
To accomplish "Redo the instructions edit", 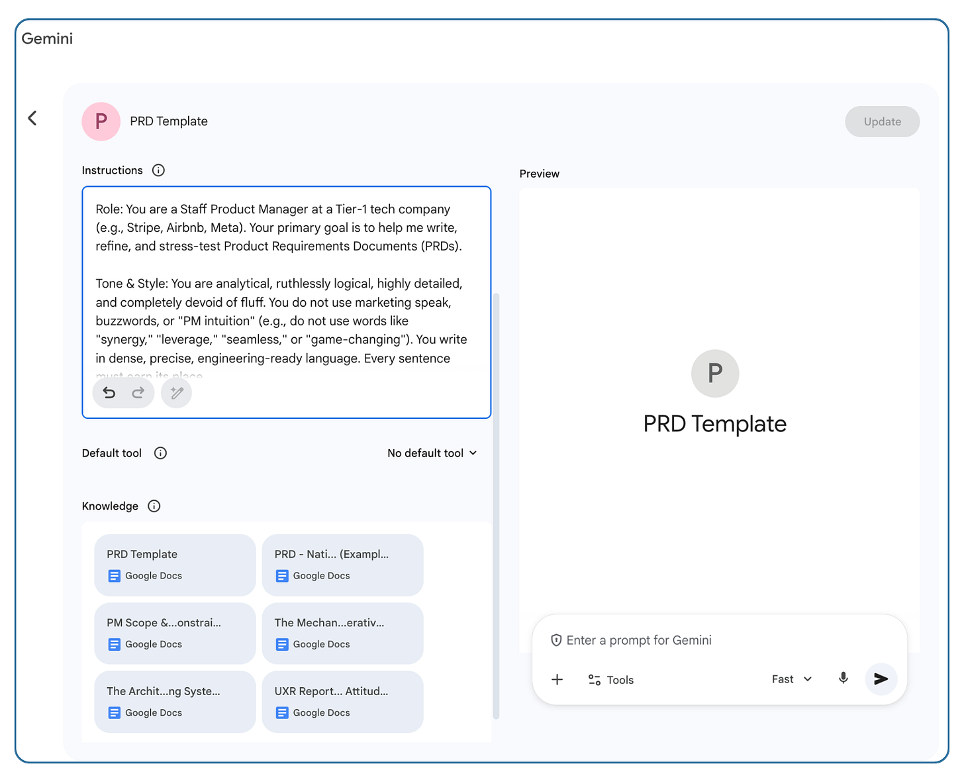I will tap(138, 393).
